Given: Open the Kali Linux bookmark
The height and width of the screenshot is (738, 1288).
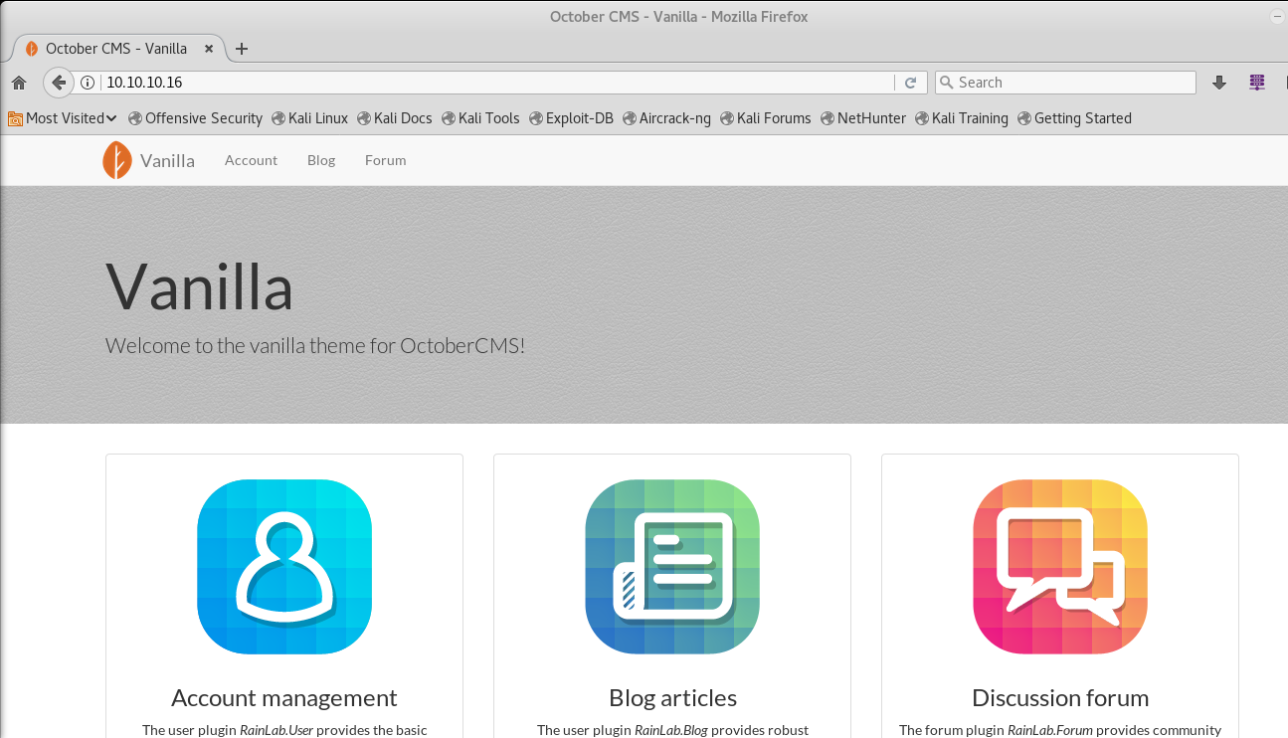Looking at the screenshot, I should coord(309,118).
